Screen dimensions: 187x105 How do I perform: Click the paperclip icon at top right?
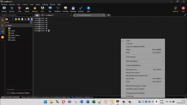(185, 15)
